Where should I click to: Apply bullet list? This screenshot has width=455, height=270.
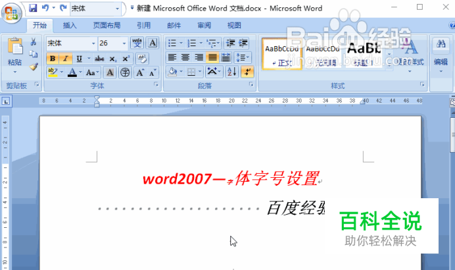[172, 43]
